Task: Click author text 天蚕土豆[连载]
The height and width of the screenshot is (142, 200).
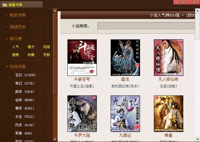Action: coord(82,86)
